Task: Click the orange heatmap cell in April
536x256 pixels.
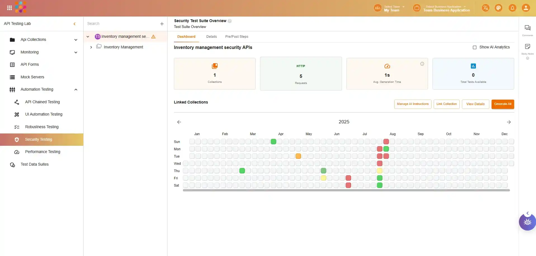Action: point(298,156)
